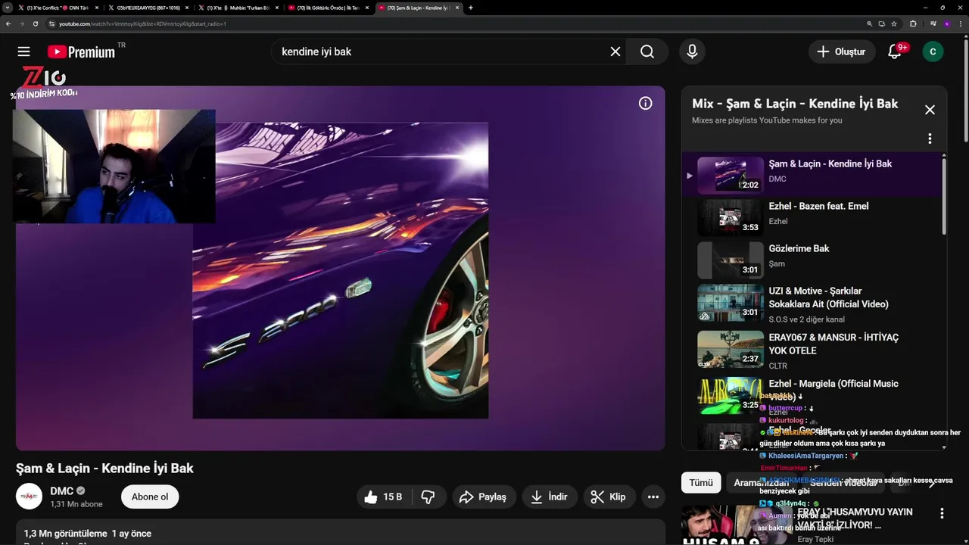This screenshot has height=545, width=969.
Task: Clear the search box text
Action: point(615,51)
